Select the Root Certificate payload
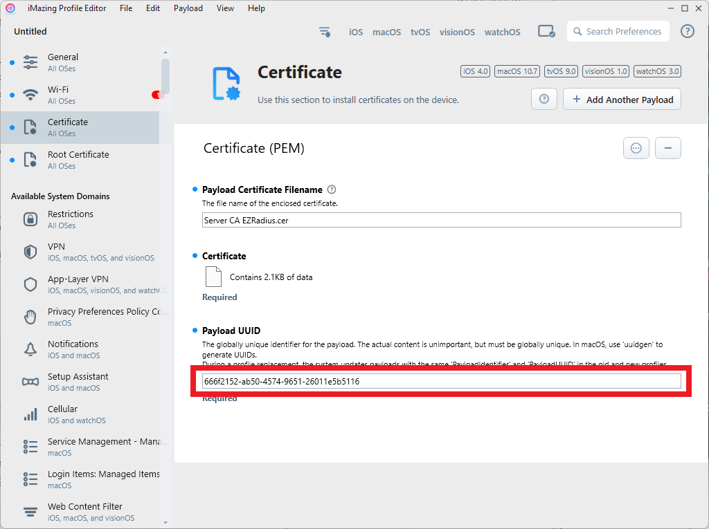709x529 pixels. [80, 160]
